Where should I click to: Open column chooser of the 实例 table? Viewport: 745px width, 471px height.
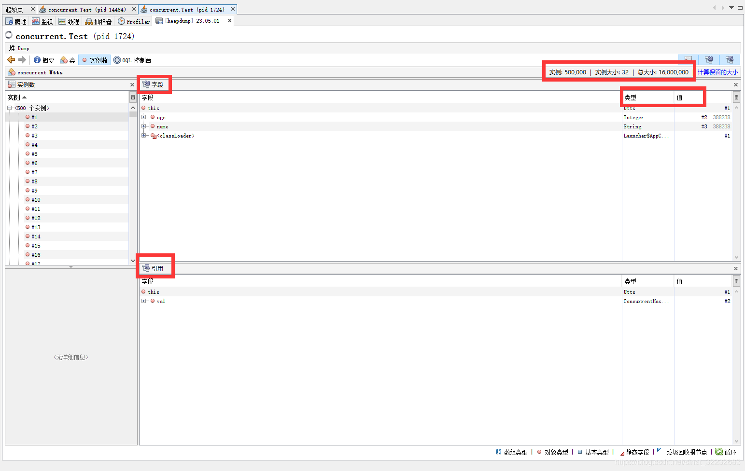[x=133, y=97]
